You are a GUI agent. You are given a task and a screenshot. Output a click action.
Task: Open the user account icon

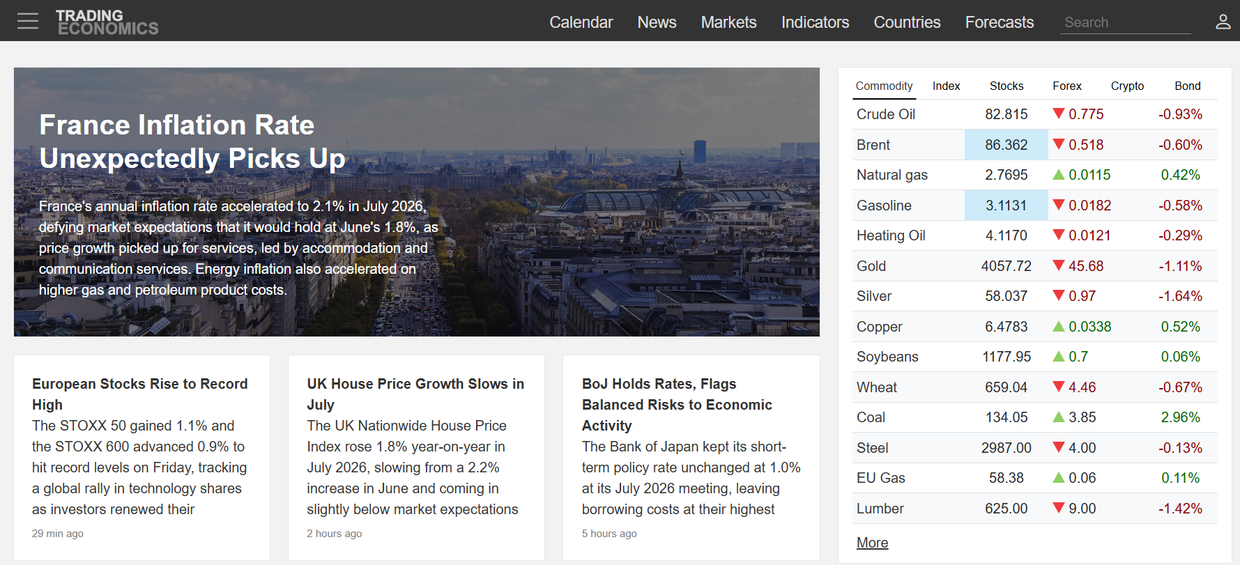pyautogui.click(x=1223, y=22)
